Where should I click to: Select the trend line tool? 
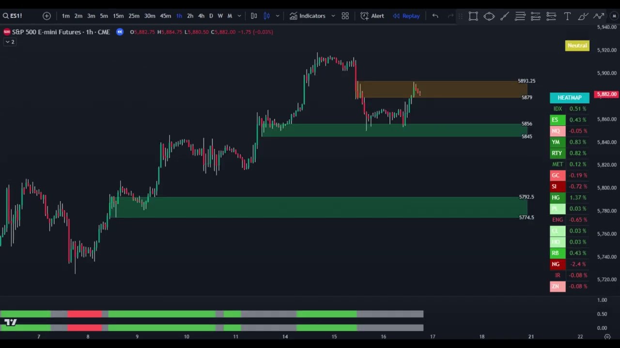504,16
